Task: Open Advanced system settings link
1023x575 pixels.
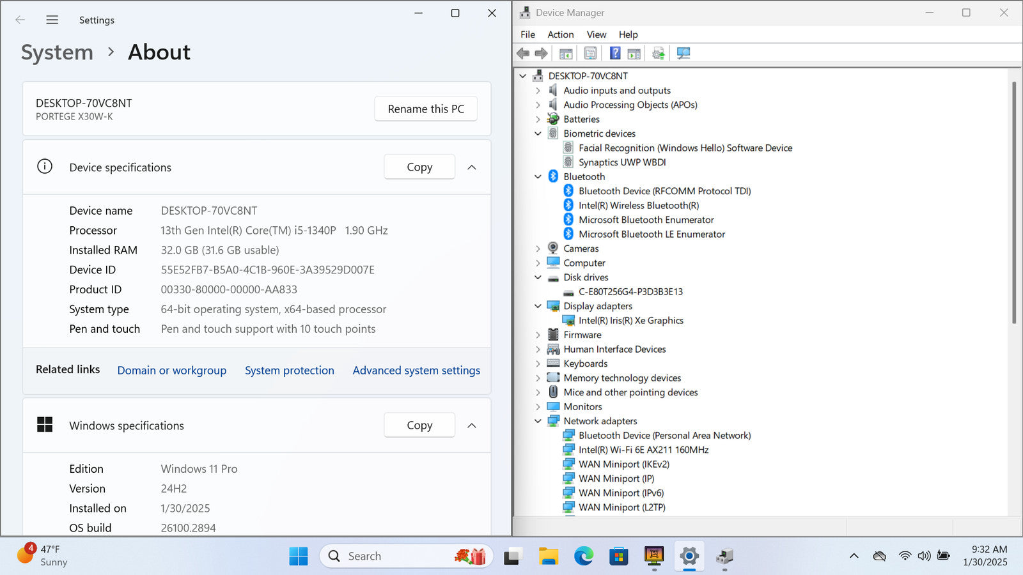Action: pos(416,371)
